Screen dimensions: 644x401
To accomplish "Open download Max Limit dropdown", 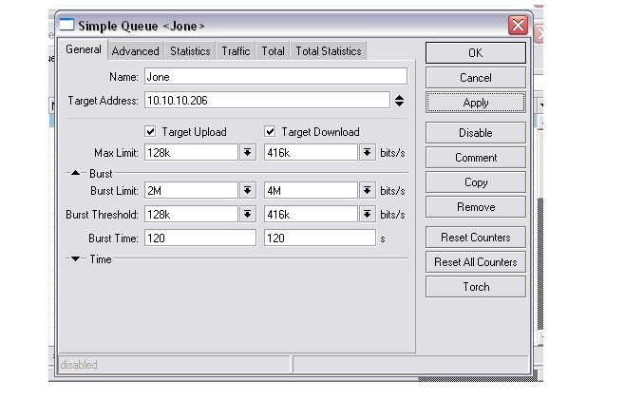I will 368,152.
